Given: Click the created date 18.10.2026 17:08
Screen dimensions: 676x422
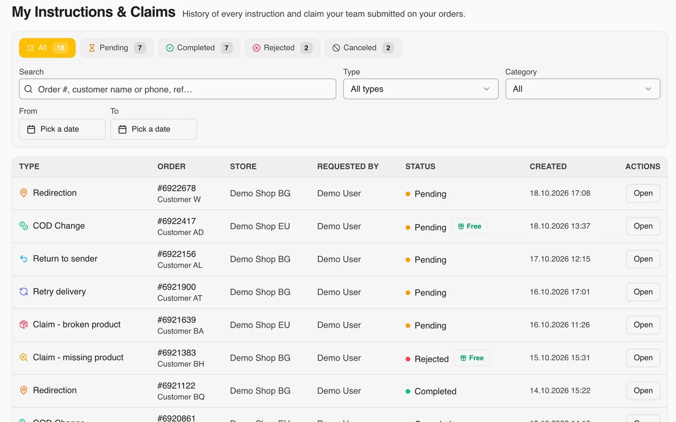Looking at the screenshot, I should (560, 193).
